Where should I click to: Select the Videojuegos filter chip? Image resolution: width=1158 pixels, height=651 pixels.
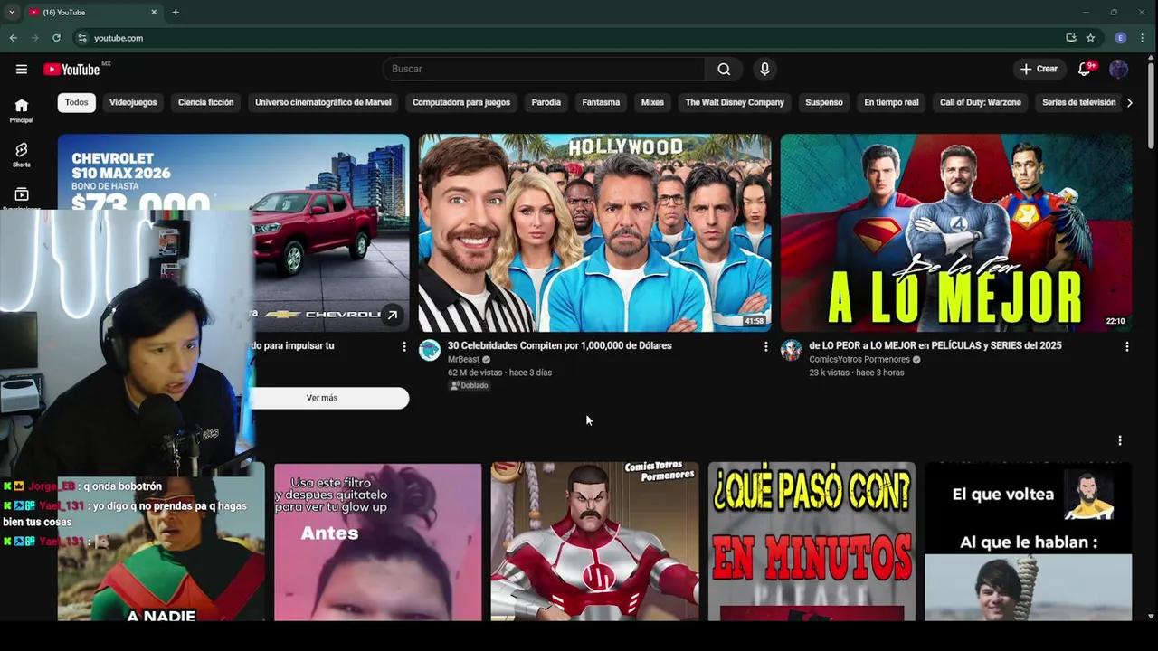(x=133, y=102)
